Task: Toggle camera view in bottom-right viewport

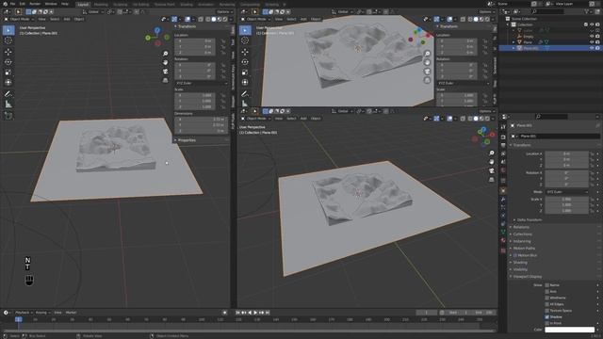Action: pos(492,170)
